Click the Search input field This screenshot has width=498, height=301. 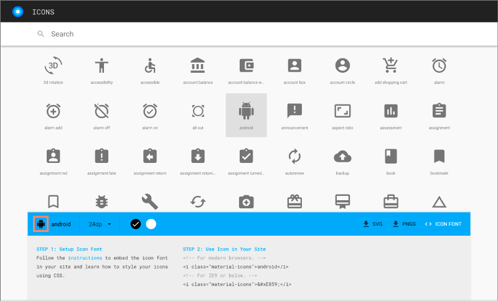[x=249, y=34]
